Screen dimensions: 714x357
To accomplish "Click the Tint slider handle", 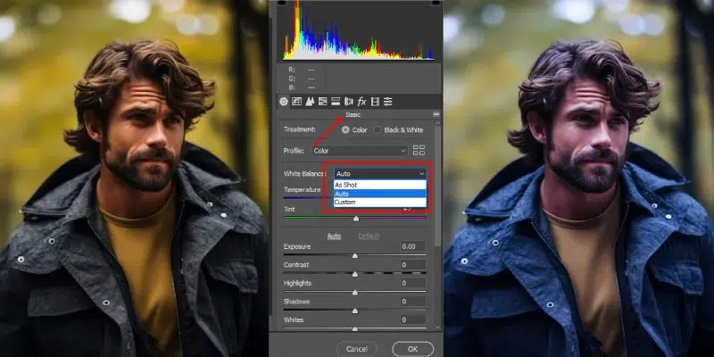I will (x=356, y=219).
